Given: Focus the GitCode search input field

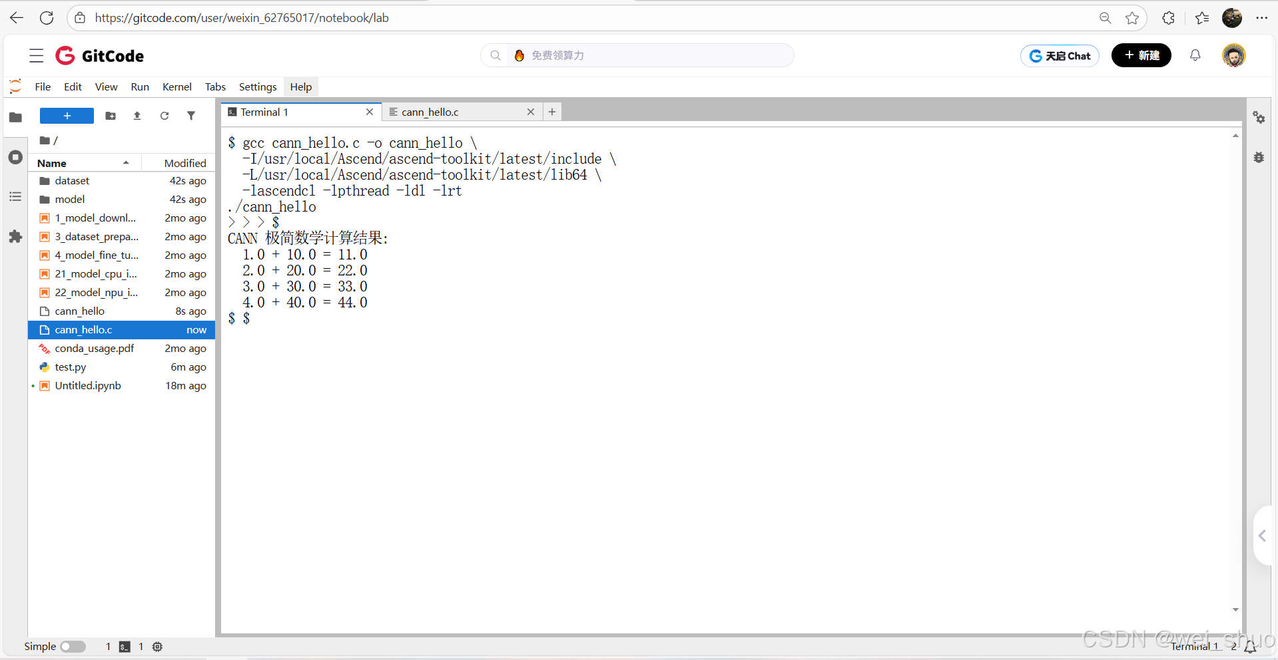Looking at the screenshot, I should (637, 55).
